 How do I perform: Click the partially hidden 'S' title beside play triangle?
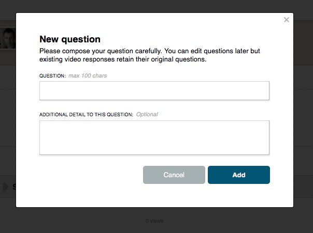[x=14, y=187]
